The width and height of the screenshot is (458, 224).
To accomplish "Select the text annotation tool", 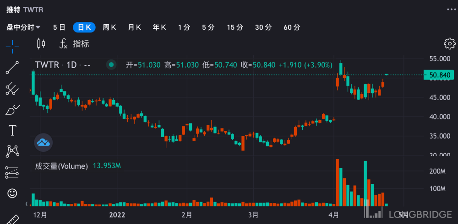I will click(12, 130).
